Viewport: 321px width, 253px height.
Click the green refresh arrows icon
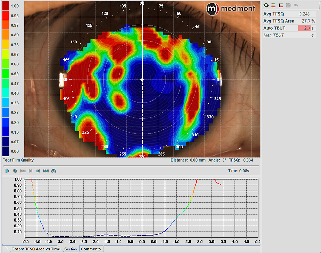click(x=266, y=5)
